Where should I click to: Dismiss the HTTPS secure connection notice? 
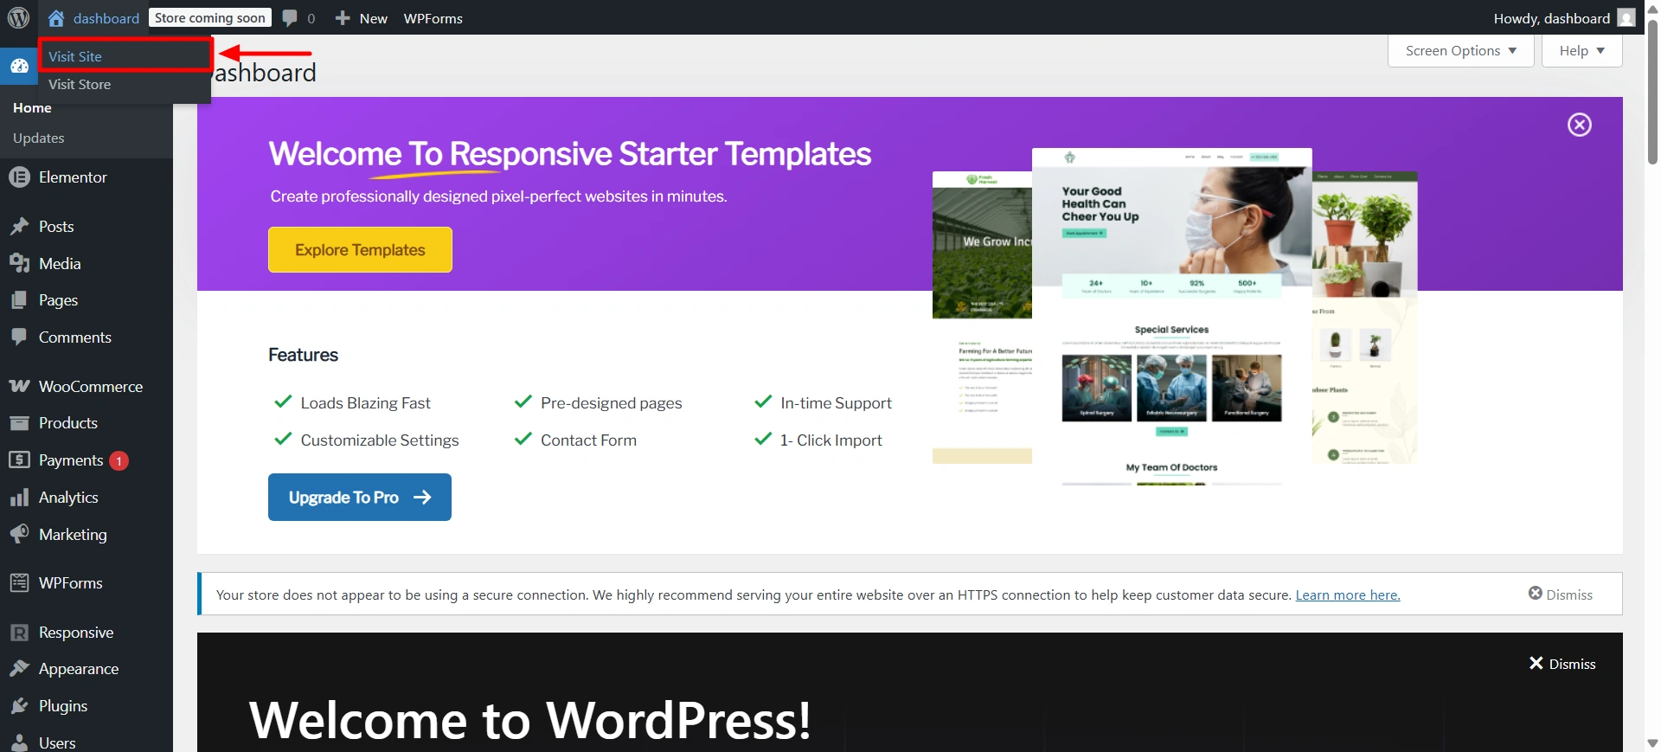[1560, 595]
